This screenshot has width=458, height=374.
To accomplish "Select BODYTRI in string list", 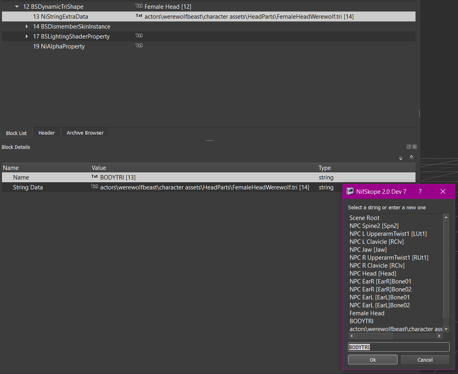I will (361, 321).
